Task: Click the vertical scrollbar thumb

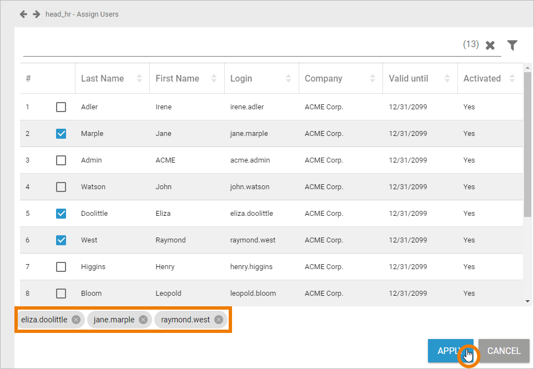Action: [x=527, y=144]
